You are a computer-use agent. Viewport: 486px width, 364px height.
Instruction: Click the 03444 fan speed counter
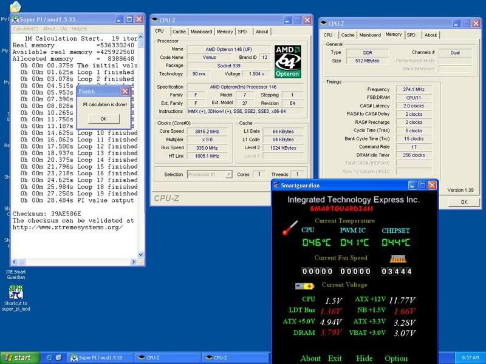click(397, 271)
